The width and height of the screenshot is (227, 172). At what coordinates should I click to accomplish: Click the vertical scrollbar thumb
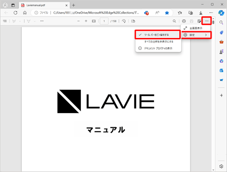click(x=213, y=22)
